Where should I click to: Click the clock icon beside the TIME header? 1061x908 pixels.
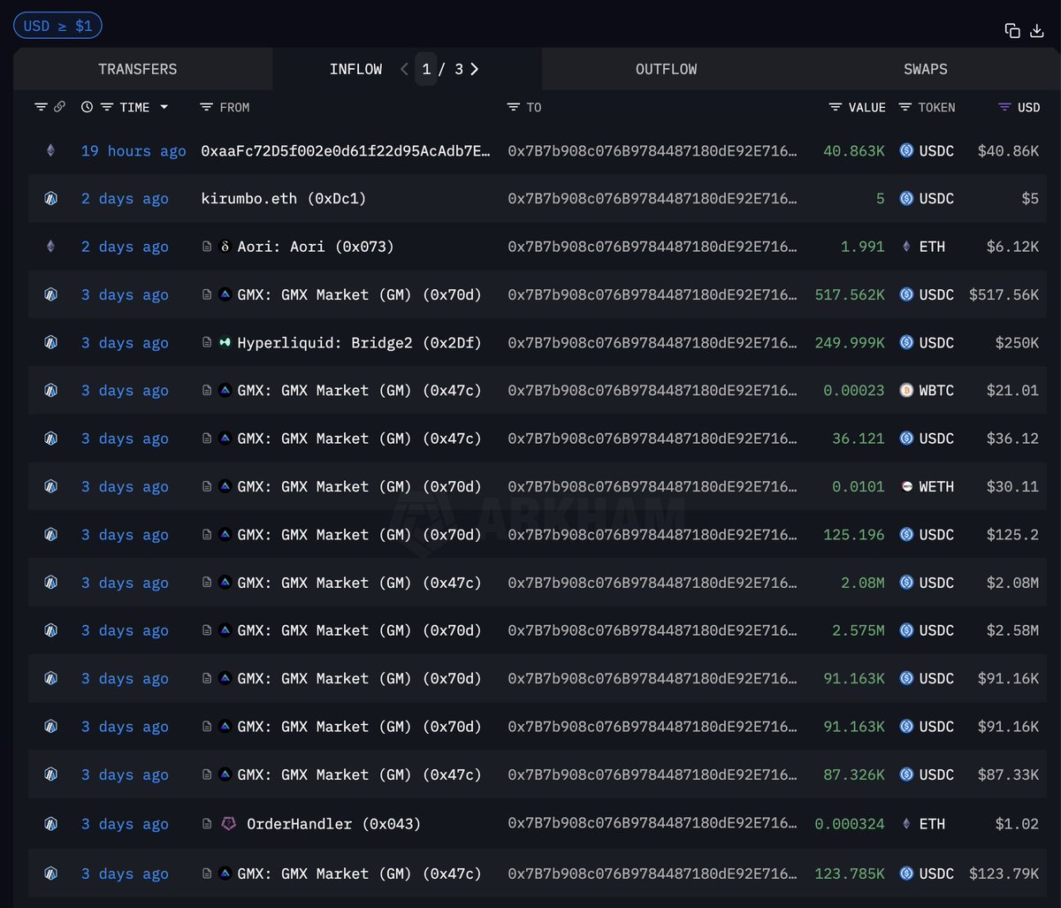pyautogui.click(x=86, y=106)
